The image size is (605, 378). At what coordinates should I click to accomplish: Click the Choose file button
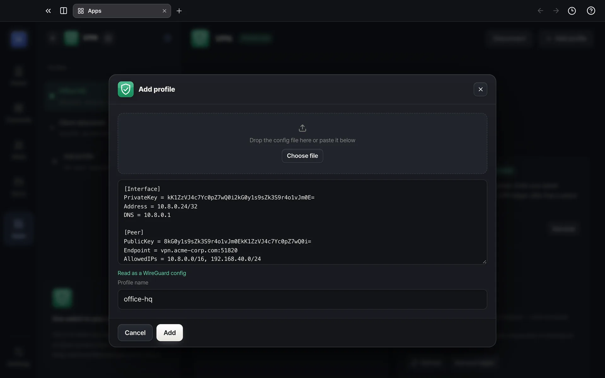pyautogui.click(x=302, y=156)
